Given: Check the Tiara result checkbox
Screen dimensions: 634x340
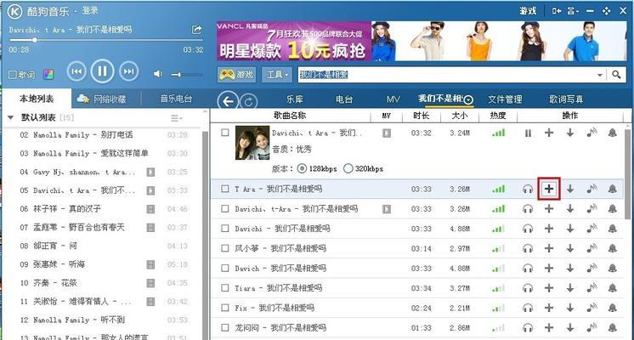Looking at the screenshot, I should (225, 288).
